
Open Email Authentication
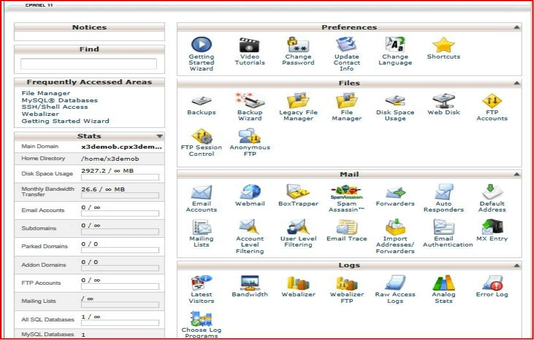pos(444,227)
